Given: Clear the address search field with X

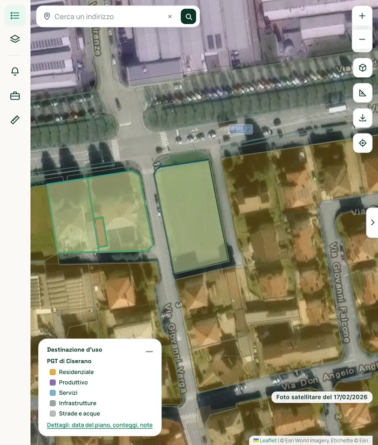Looking at the screenshot, I should [x=170, y=16].
